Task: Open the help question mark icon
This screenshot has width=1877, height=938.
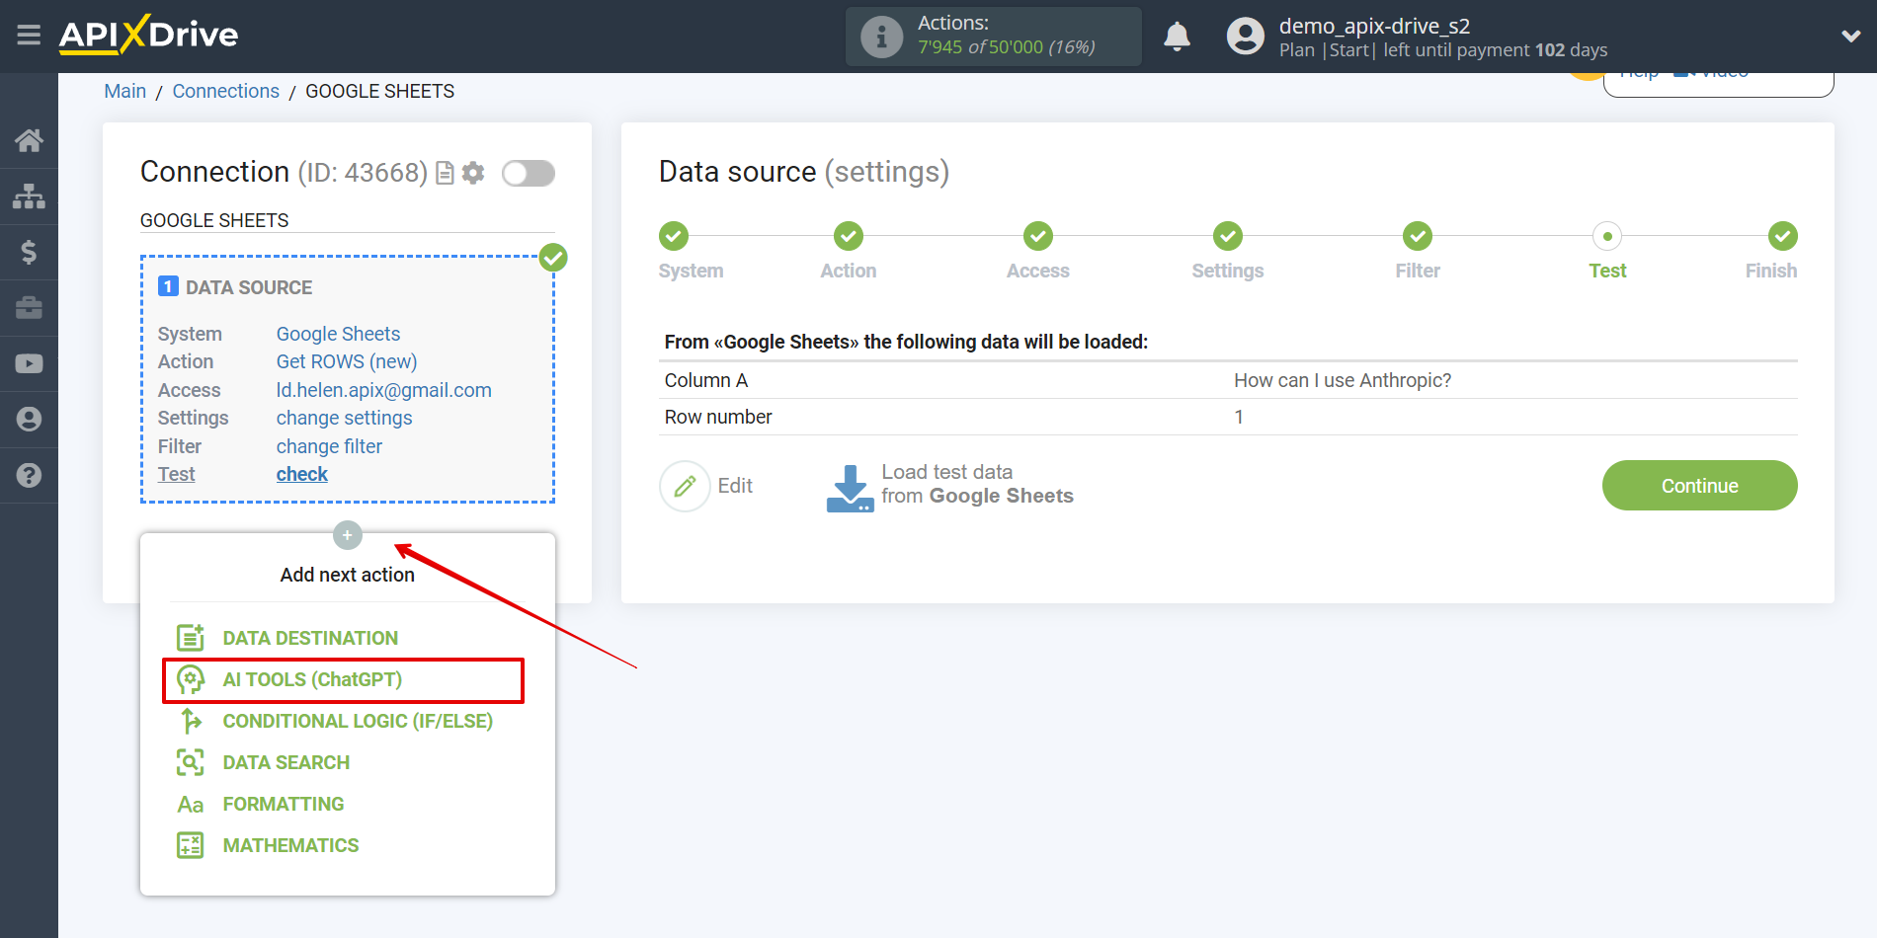Action: pyautogui.click(x=29, y=475)
